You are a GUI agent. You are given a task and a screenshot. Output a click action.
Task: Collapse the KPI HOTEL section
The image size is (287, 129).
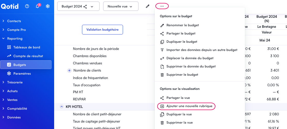tap(61, 107)
